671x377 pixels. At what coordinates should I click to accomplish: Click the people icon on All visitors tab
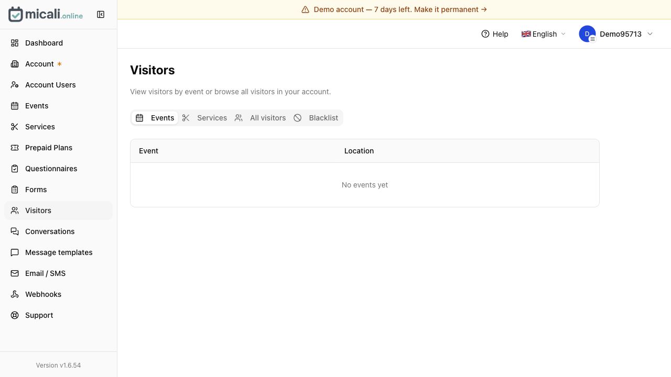(x=239, y=118)
